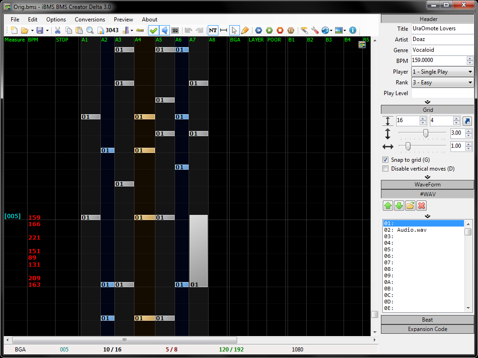Image resolution: width=478 pixels, height=358 pixels.
Task: Click the Grid panel button
Action: click(x=428, y=110)
